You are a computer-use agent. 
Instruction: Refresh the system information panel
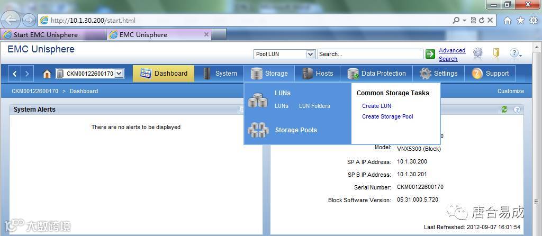504,110
